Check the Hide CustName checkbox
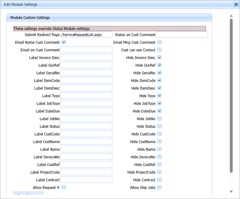The width and height of the screenshot is (240, 199). point(160,141)
